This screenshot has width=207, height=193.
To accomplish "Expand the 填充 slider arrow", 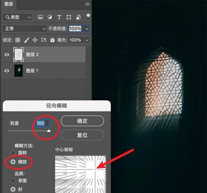I will point(87,40).
